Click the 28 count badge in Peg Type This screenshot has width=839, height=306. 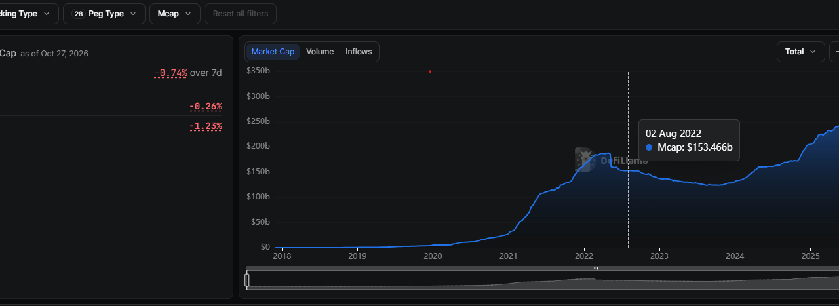[79, 14]
